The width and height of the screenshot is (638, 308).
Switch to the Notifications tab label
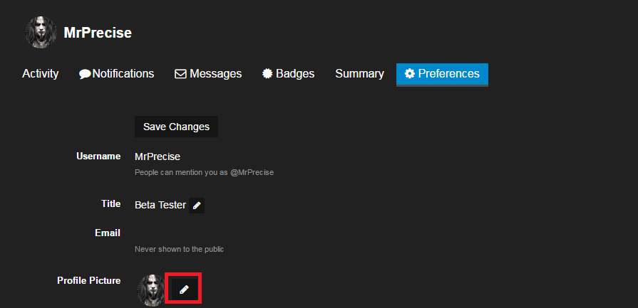point(123,74)
